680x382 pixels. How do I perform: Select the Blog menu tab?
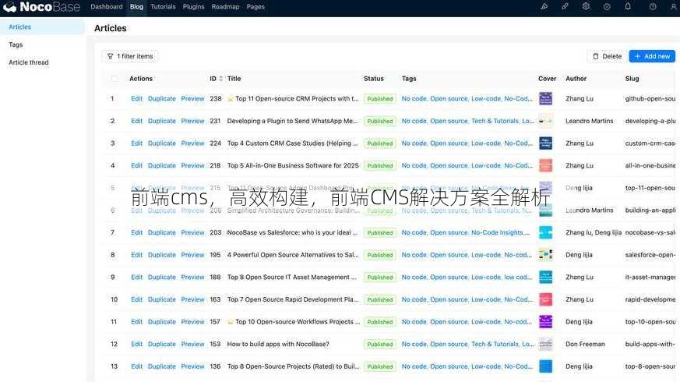pos(136,7)
